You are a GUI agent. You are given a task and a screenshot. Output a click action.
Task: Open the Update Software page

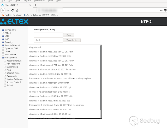(13, 79)
